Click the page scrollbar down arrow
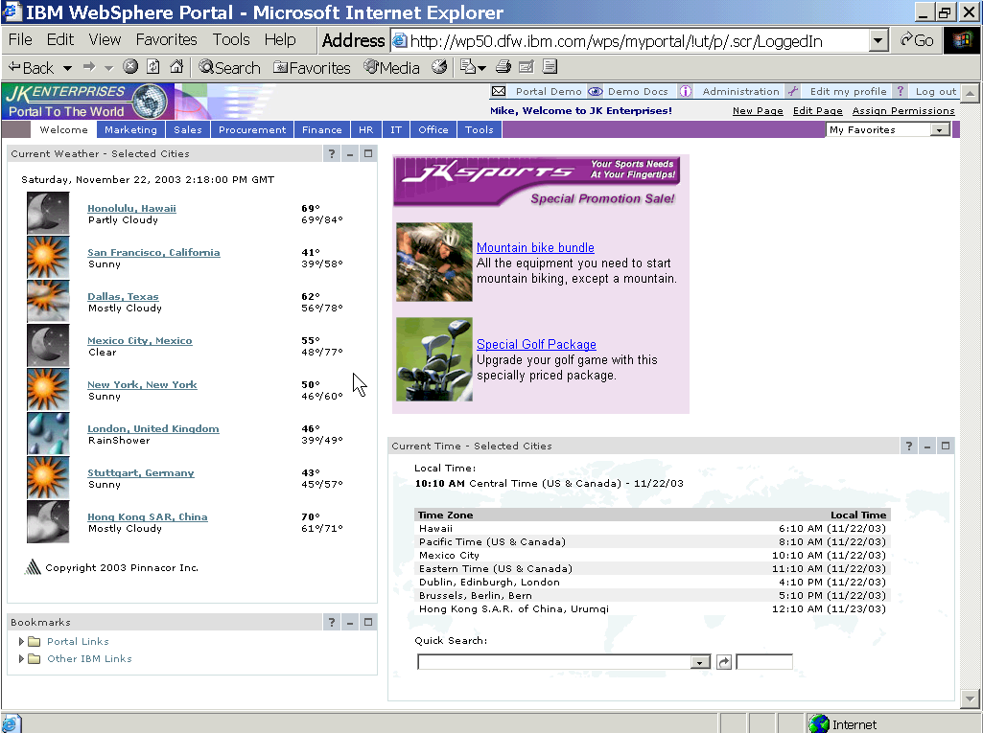 970,698
